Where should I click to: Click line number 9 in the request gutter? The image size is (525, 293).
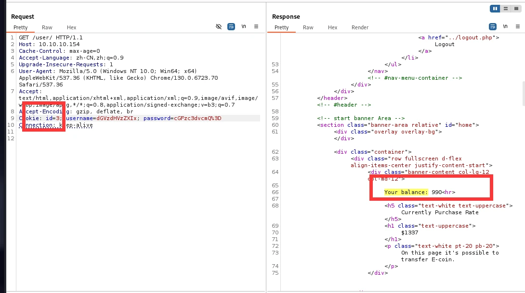pos(13,118)
